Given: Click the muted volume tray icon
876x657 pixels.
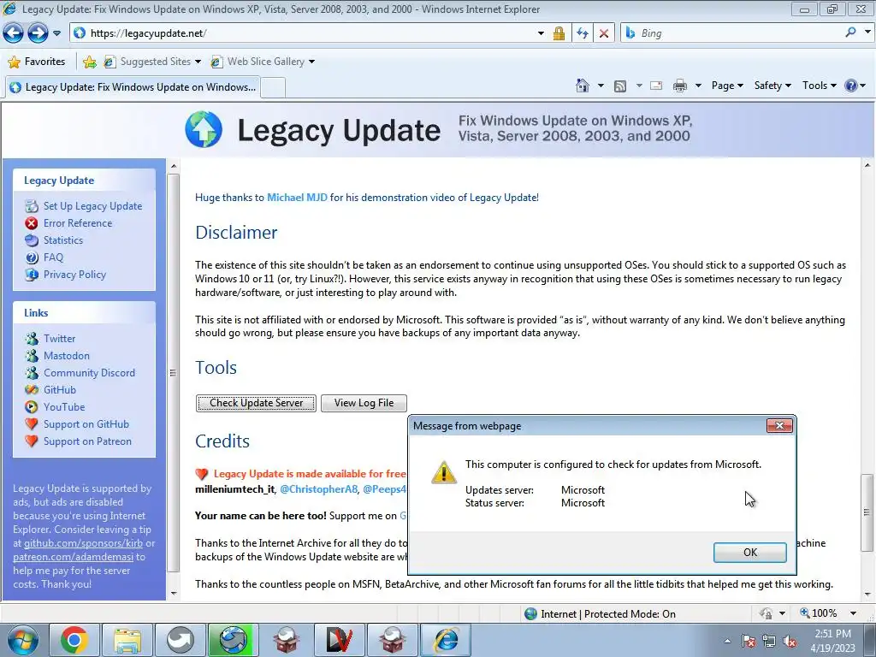Looking at the screenshot, I should pyautogui.click(x=790, y=641).
